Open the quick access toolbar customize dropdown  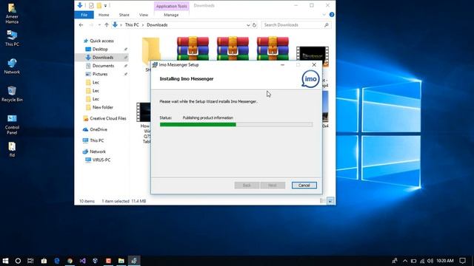(x=105, y=6)
